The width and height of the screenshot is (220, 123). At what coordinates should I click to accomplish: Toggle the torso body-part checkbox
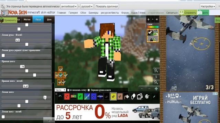tap(60, 75)
